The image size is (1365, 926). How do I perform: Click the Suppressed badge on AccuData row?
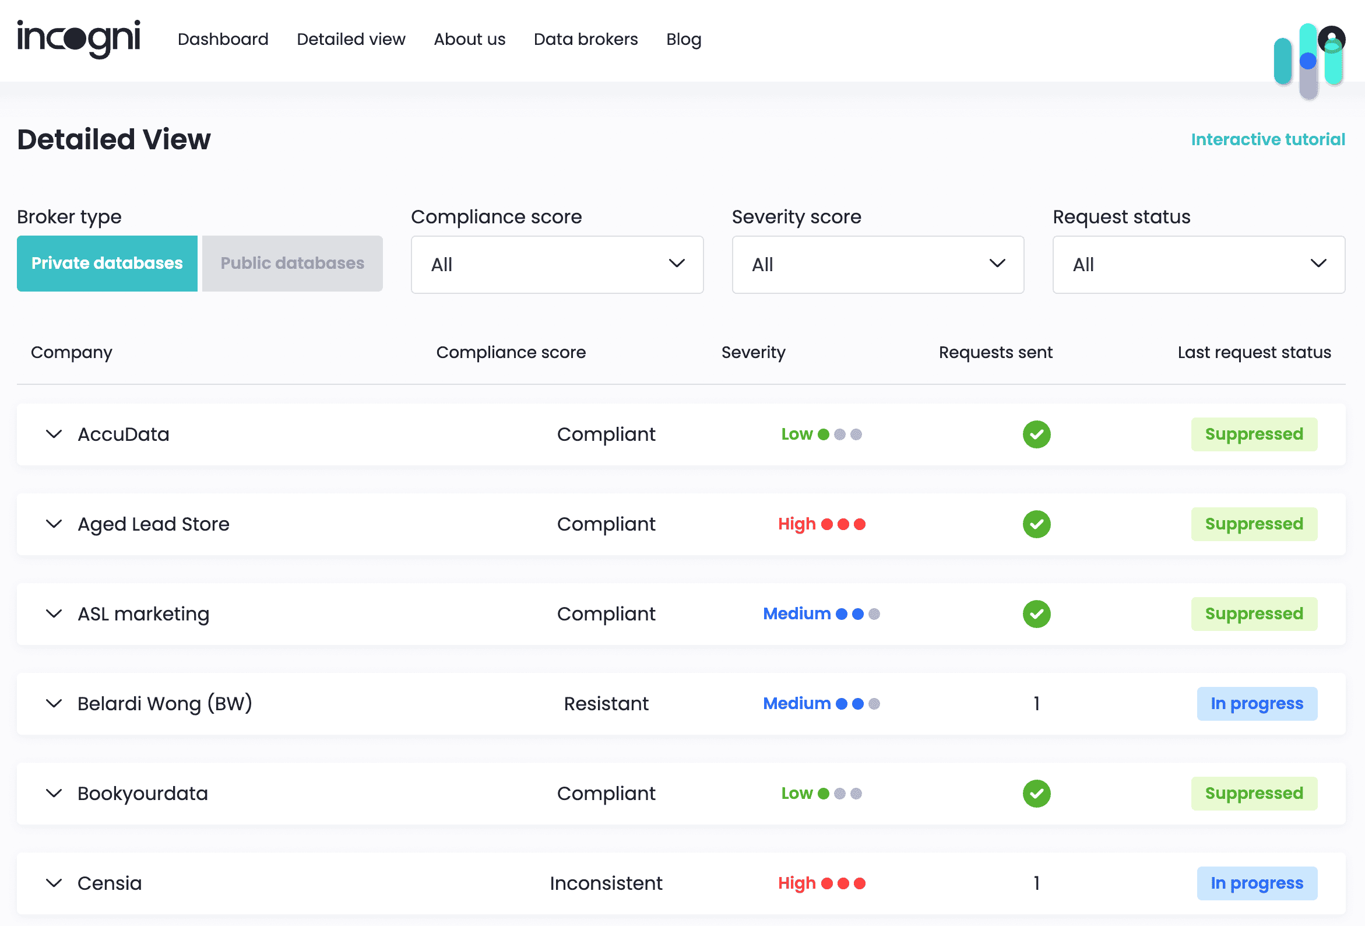coord(1255,434)
